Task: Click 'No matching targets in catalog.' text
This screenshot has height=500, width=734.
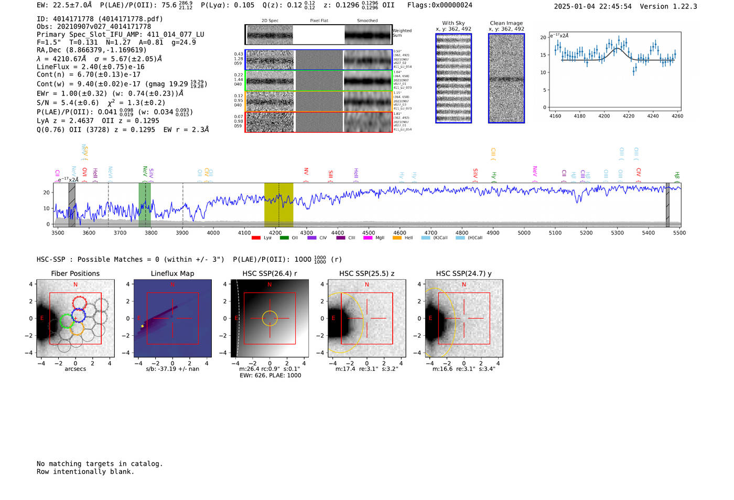Action: (x=100, y=464)
